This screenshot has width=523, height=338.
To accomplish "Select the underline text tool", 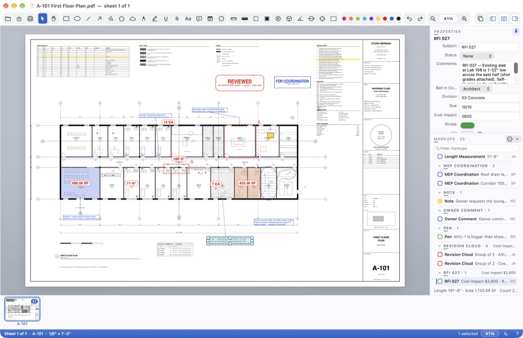I will 166,19.
